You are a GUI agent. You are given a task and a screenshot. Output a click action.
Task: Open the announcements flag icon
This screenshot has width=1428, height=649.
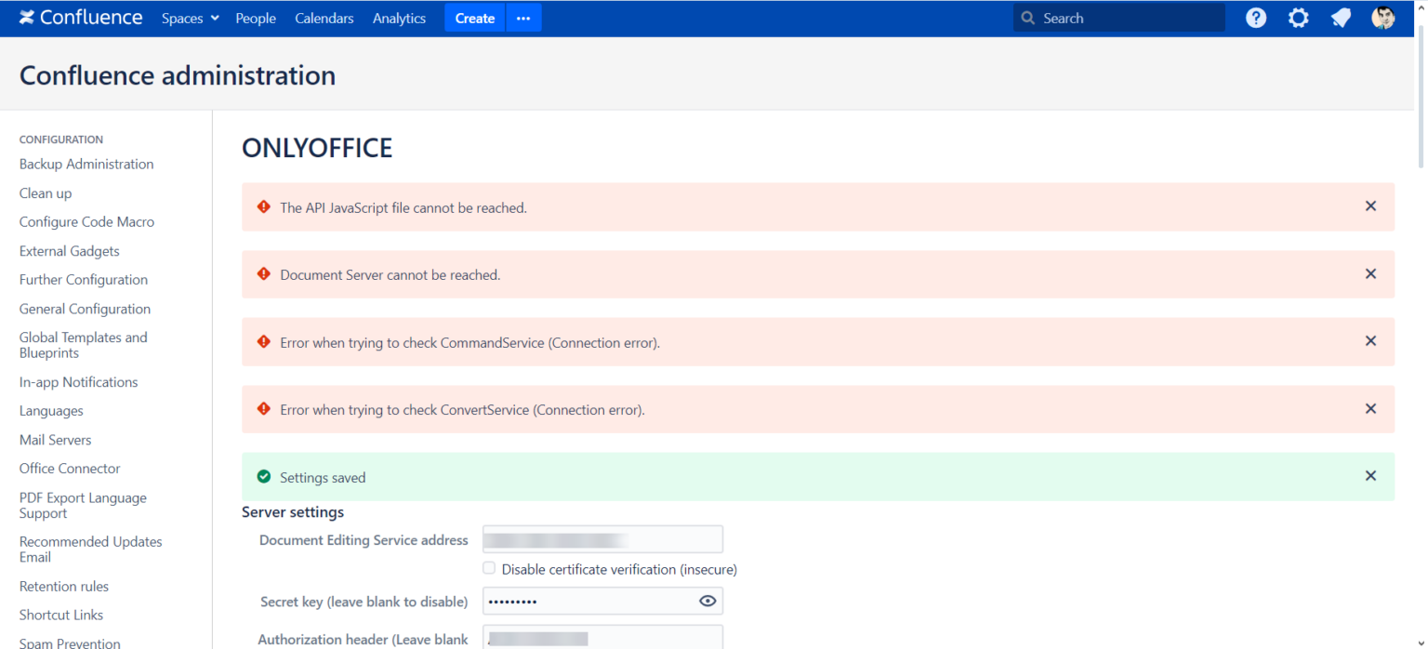tap(1340, 17)
